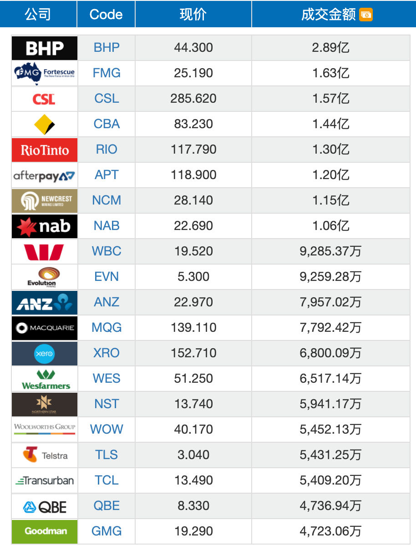
Task: Click the QBE code link
Action: tap(107, 506)
